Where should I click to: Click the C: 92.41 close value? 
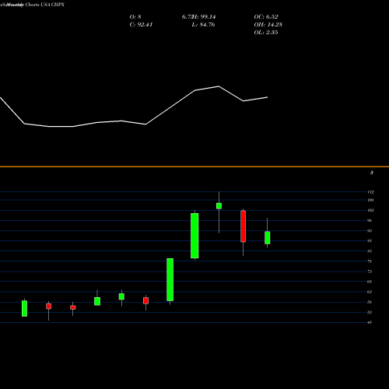tap(141, 25)
